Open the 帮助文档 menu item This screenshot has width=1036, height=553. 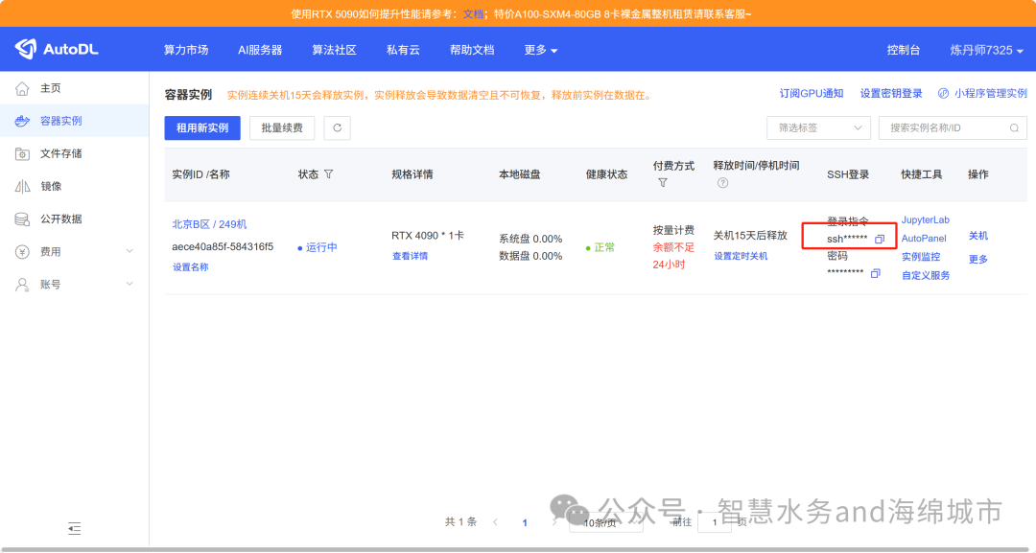(472, 50)
